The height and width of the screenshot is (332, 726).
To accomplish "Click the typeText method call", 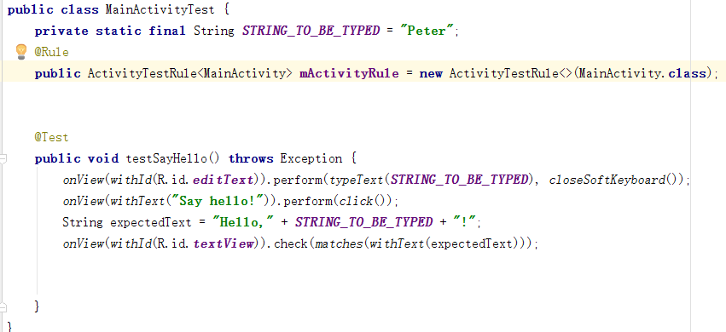I will tap(357, 180).
